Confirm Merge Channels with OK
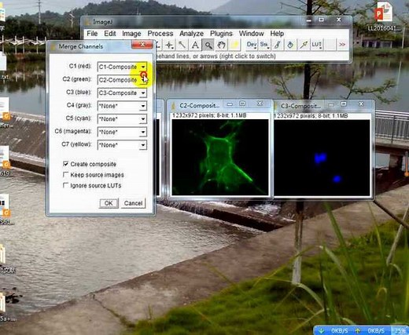The width and height of the screenshot is (409, 335). (x=109, y=203)
